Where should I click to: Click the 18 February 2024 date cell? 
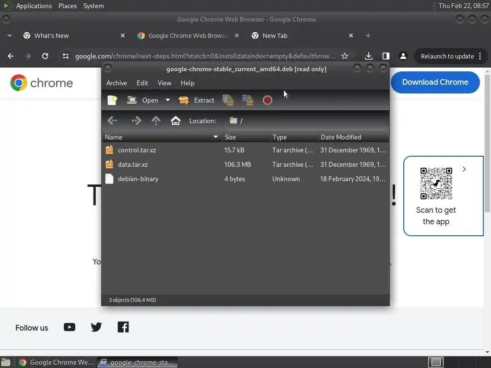pos(352,179)
